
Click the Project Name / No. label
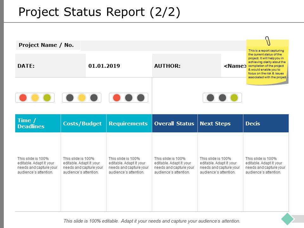(x=46, y=45)
